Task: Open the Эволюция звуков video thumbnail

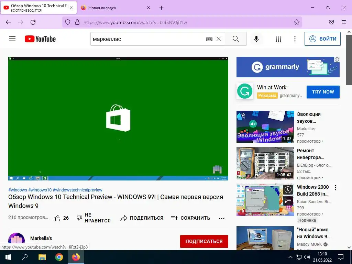Action: click(265, 126)
